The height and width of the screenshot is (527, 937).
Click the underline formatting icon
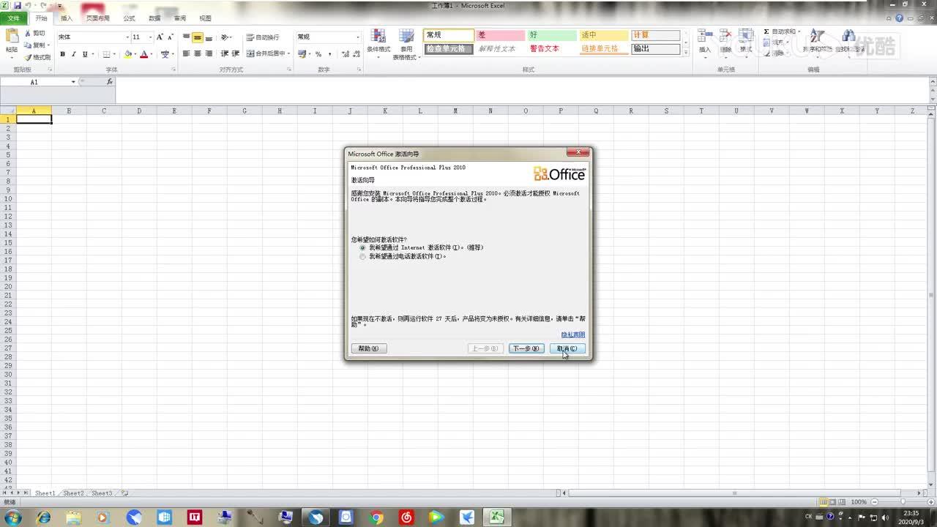[86, 54]
